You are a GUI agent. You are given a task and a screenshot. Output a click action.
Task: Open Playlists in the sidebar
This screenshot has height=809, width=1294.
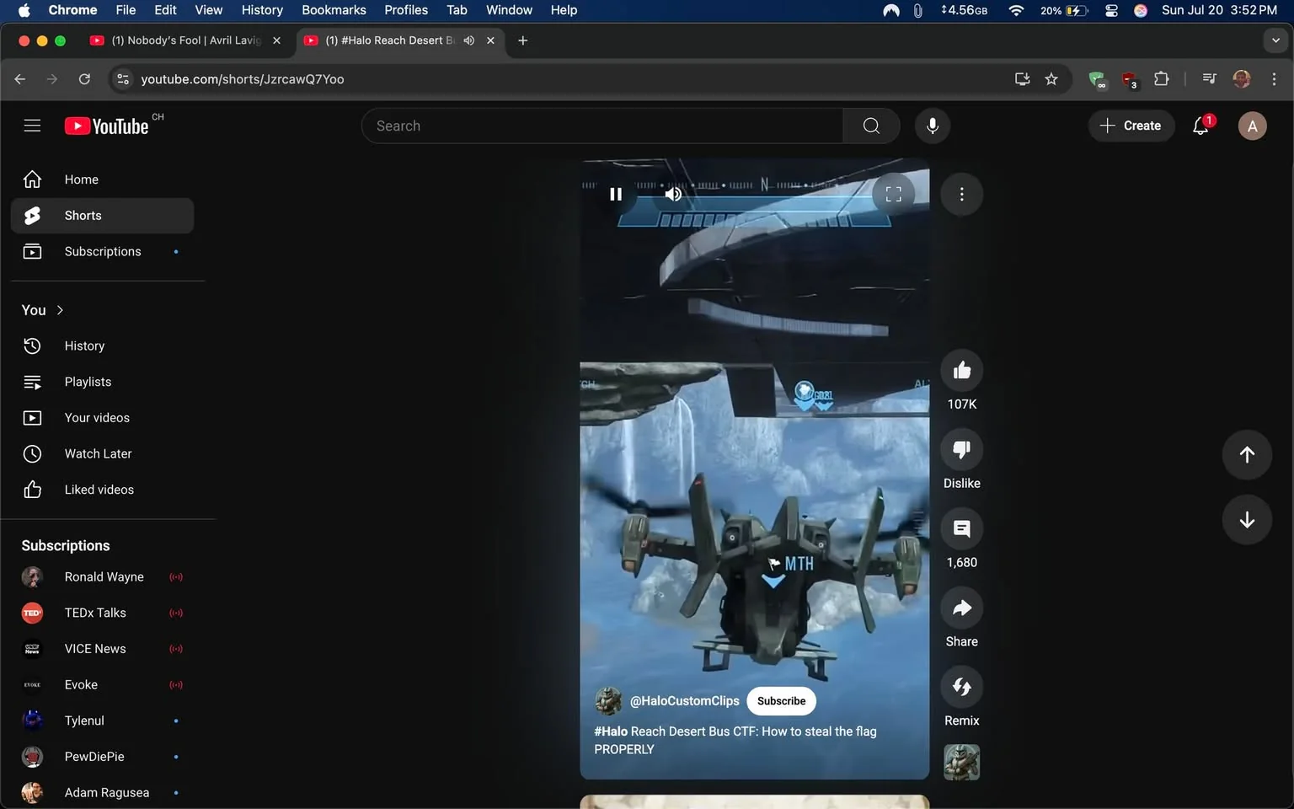[x=102, y=382]
